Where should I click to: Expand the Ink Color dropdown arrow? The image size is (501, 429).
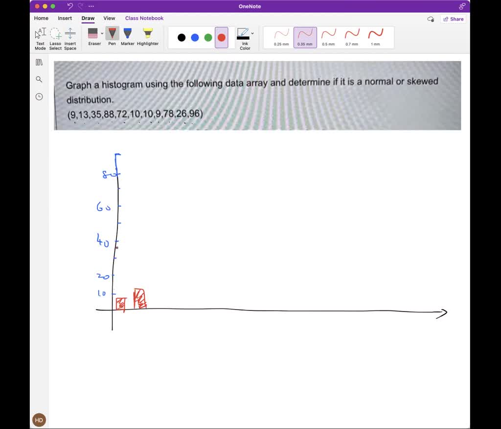coord(252,33)
